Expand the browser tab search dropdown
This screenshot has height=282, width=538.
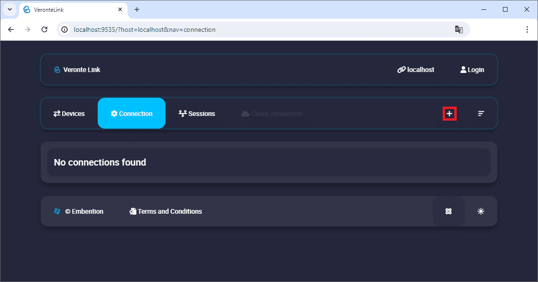click(x=10, y=9)
